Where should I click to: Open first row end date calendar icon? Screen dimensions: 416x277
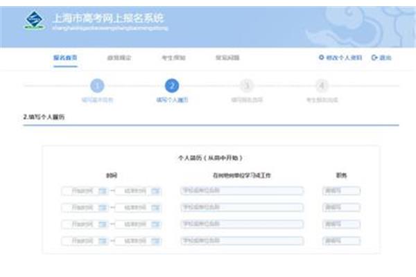(x=156, y=191)
